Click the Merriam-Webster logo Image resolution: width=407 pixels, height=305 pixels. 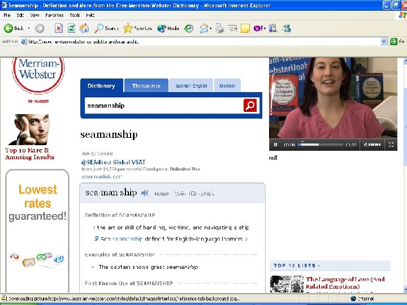(38, 75)
